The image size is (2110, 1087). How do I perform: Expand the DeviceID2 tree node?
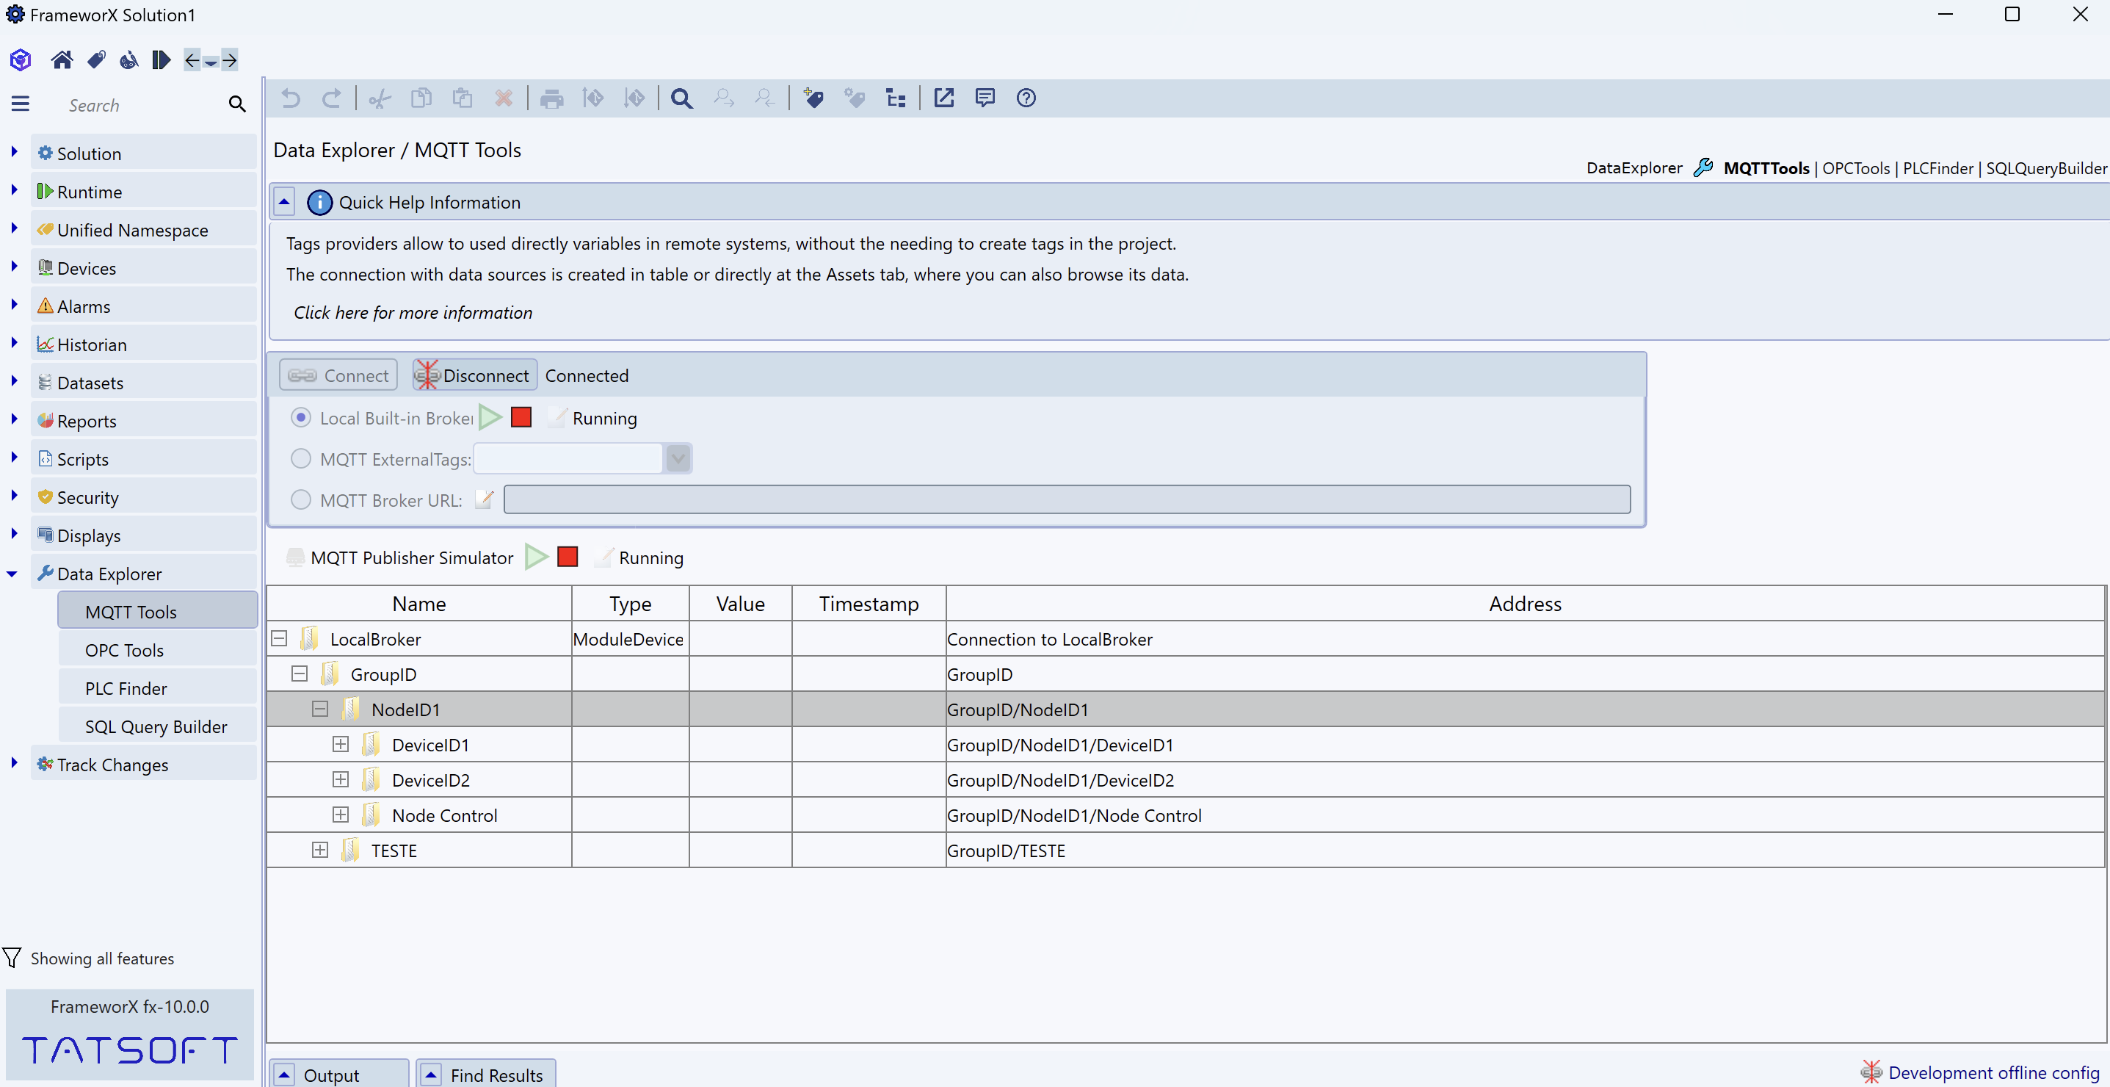[x=341, y=779]
